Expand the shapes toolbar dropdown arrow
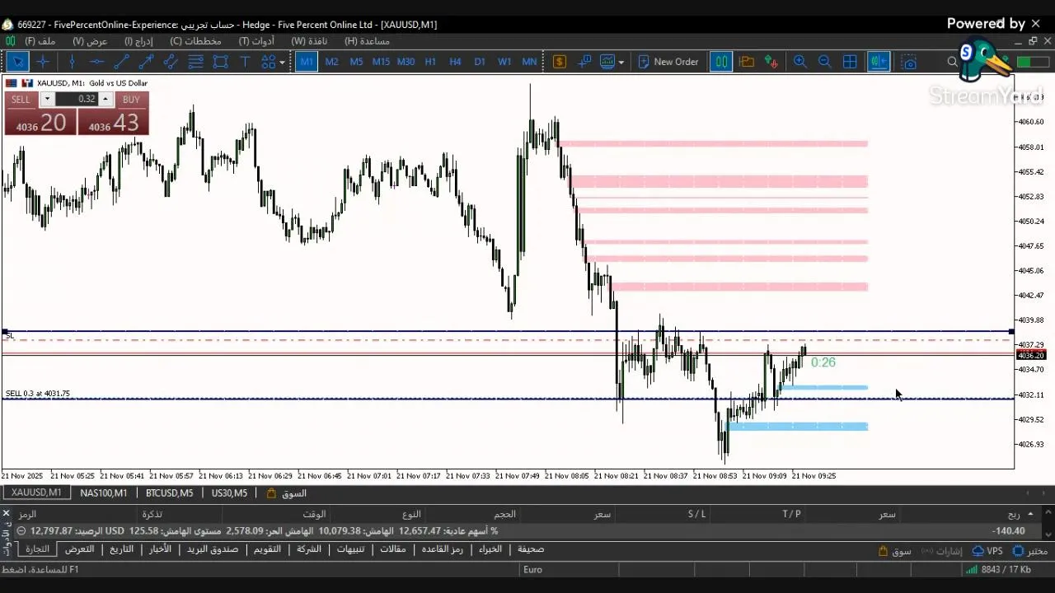Image resolution: width=1055 pixels, height=593 pixels. pos(282,62)
